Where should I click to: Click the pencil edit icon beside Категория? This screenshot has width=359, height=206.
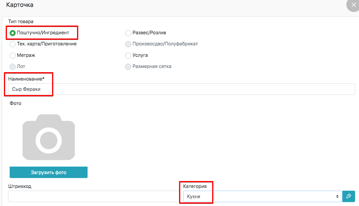point(349,196)
